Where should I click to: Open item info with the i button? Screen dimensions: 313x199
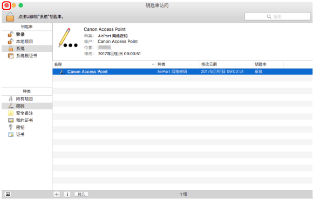tap(67, 194)
